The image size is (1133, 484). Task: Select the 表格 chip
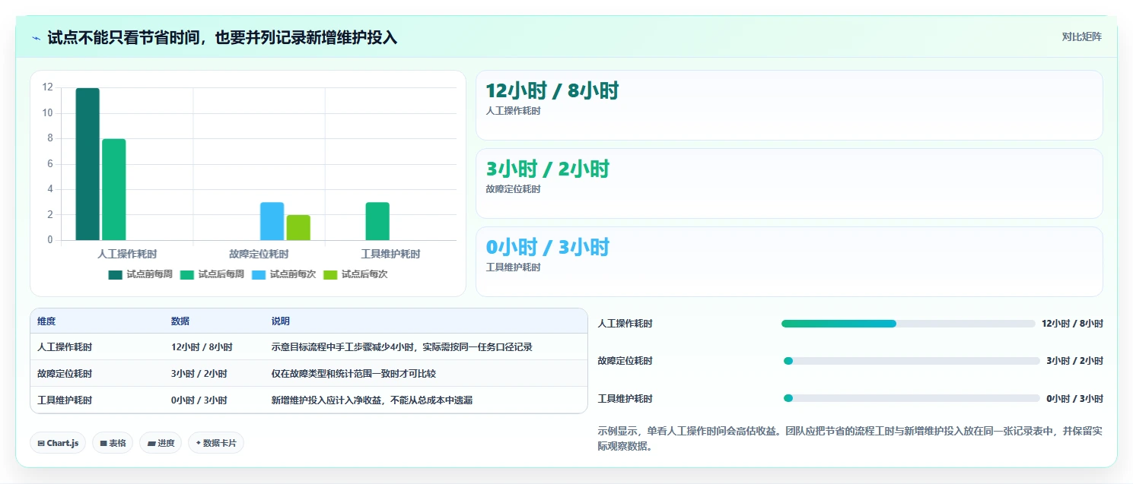click(113, 443)
